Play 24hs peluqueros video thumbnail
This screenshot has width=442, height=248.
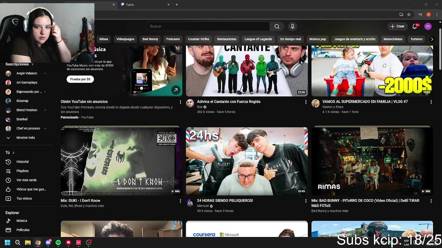click(x=247, y=161)
